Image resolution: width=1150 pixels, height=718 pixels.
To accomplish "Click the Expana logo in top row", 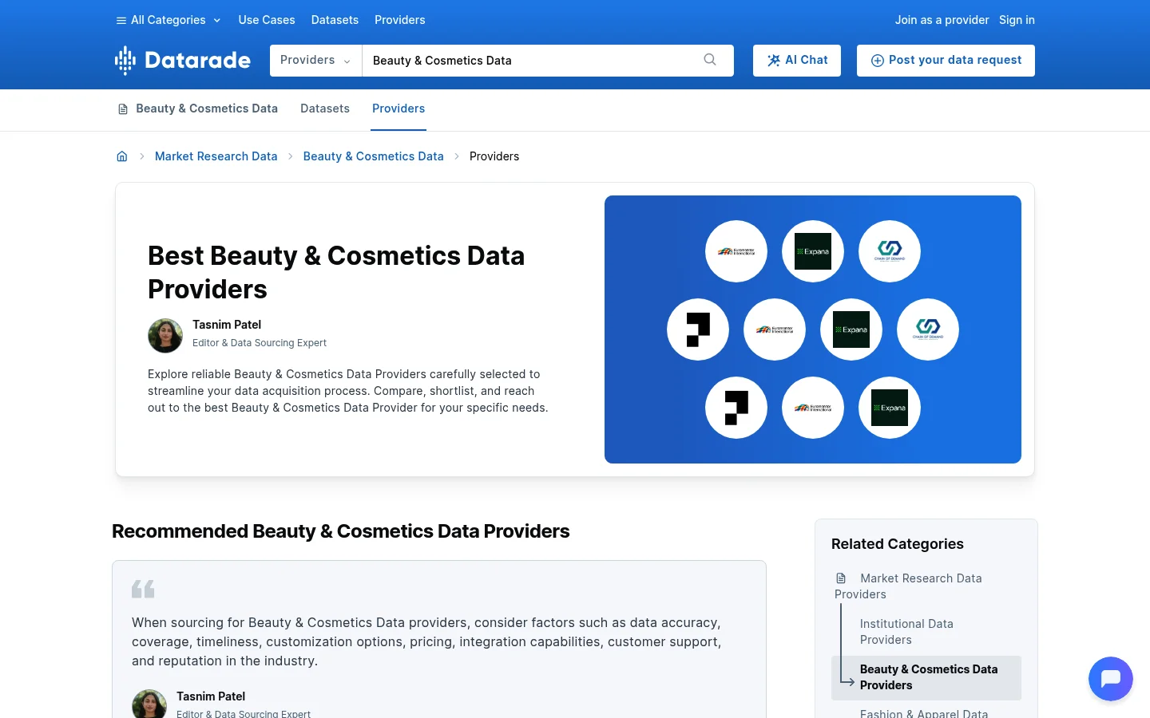I will [813, 251].
